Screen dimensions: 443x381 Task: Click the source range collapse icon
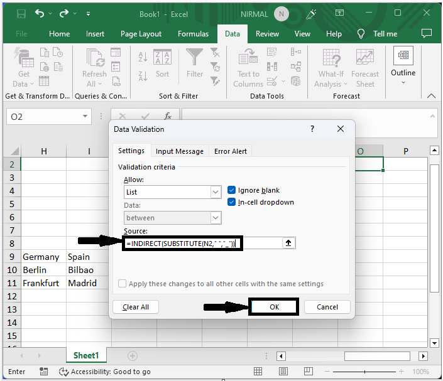coord(288,244)
